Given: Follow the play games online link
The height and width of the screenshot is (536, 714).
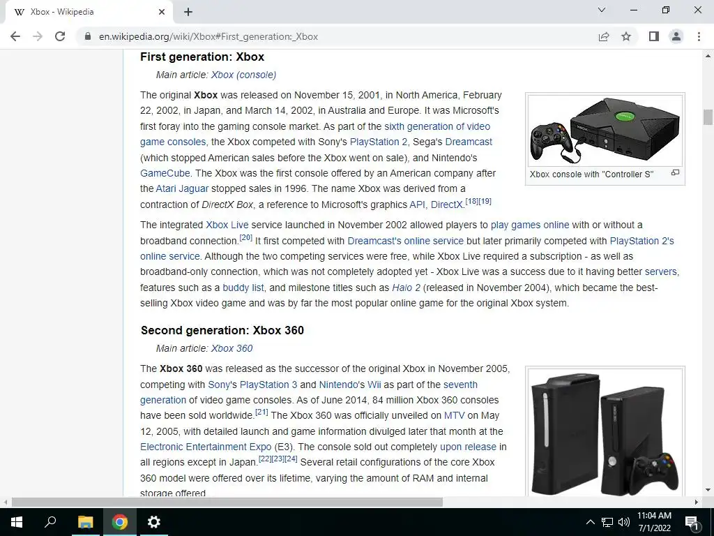Looking at the screenshot, I should (x=530, y=225).
